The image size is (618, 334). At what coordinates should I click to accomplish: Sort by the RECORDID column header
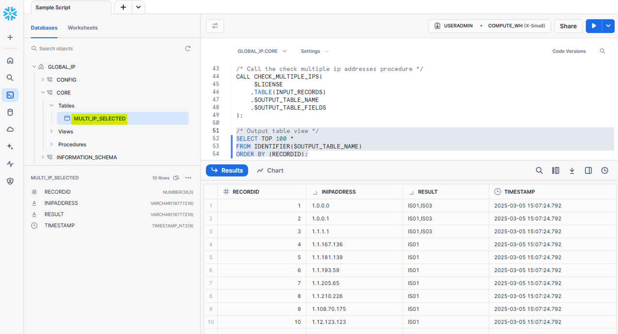(x=262, y=192)
